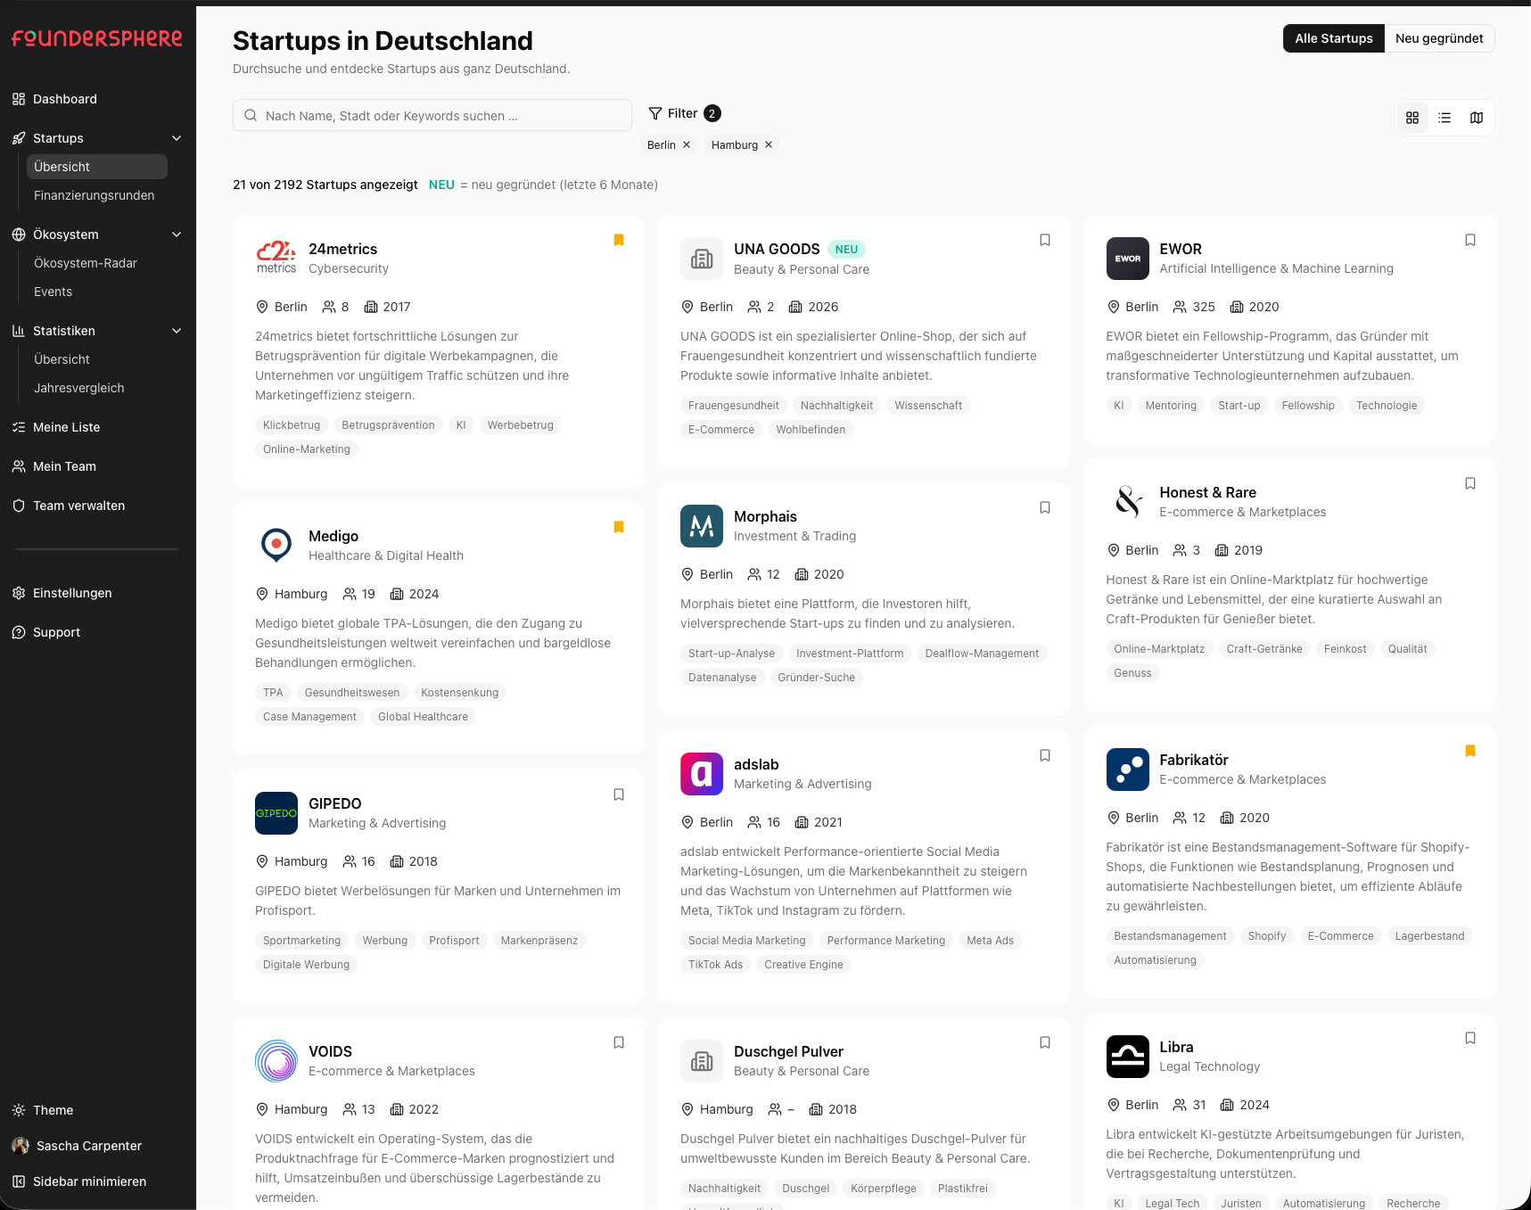Screen dimensions: 1531x1210
Task: Click the Cybersecurity category on 24metrics
Action: [x=349, y=268]
